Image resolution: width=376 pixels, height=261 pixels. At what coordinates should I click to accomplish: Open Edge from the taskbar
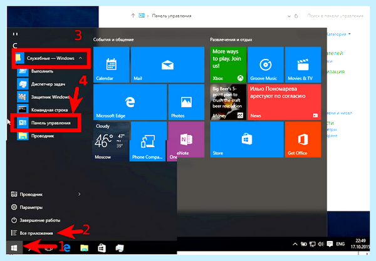(x=67, y=248)
